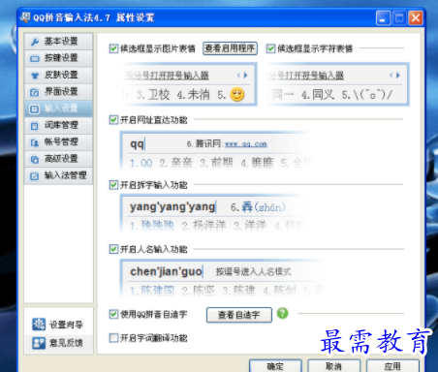Click the smiley emoji candidate in preview
This screenshot has width=438, height=372.
[237, 95]
